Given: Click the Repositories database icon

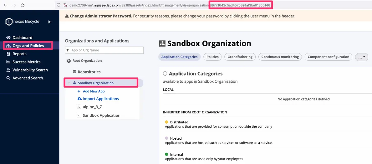Looking at the screenshot, I should (74, 72).
